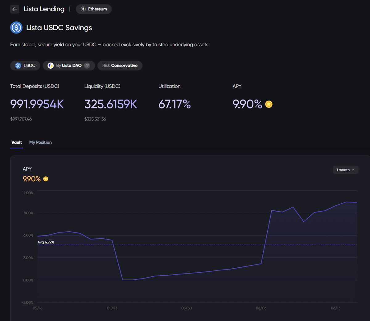
Task: Click the 9.00% y-axis label
Action: [x=28, y=213]
